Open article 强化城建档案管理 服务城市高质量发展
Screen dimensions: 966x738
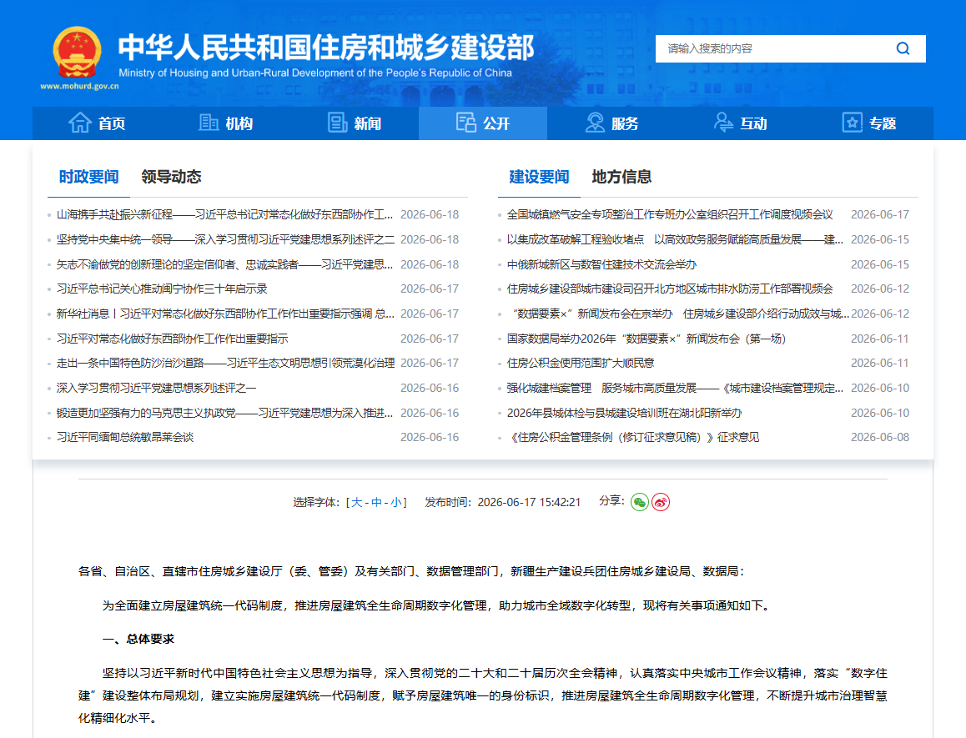coord(675,388)
